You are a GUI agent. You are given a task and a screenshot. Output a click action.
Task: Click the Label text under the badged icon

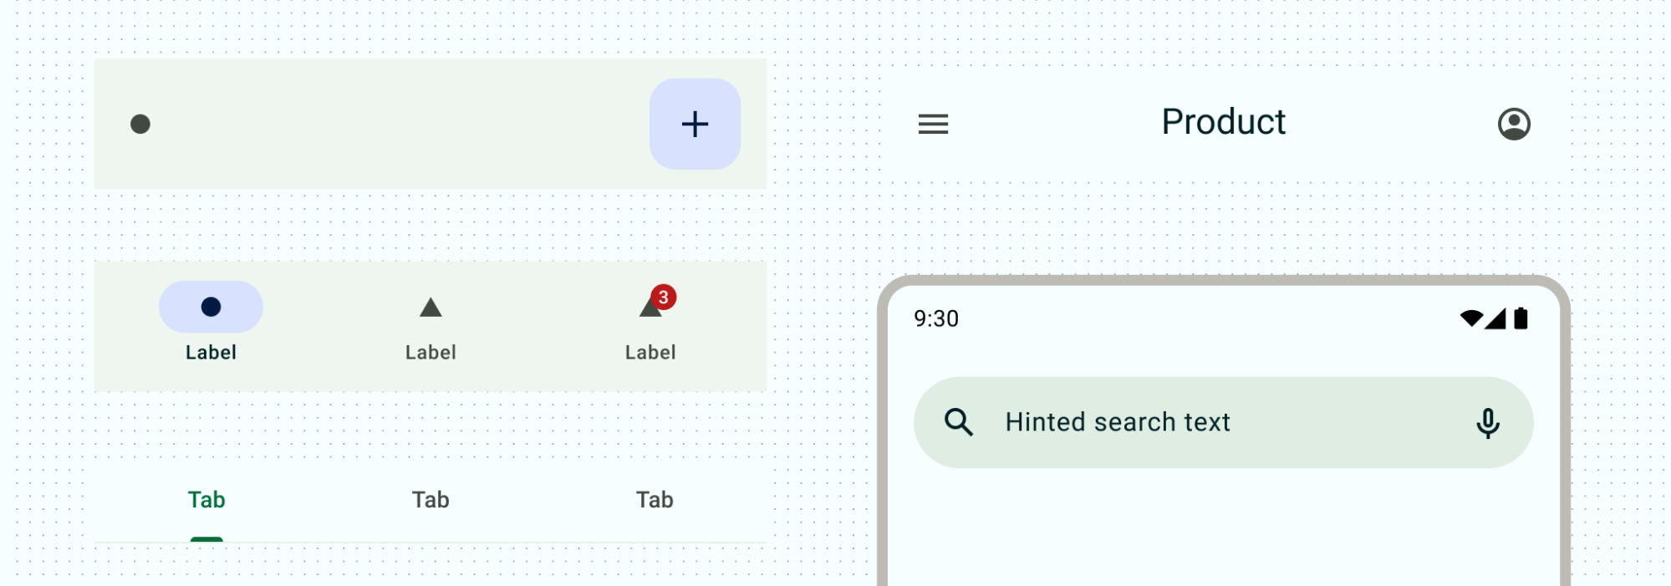650,353
